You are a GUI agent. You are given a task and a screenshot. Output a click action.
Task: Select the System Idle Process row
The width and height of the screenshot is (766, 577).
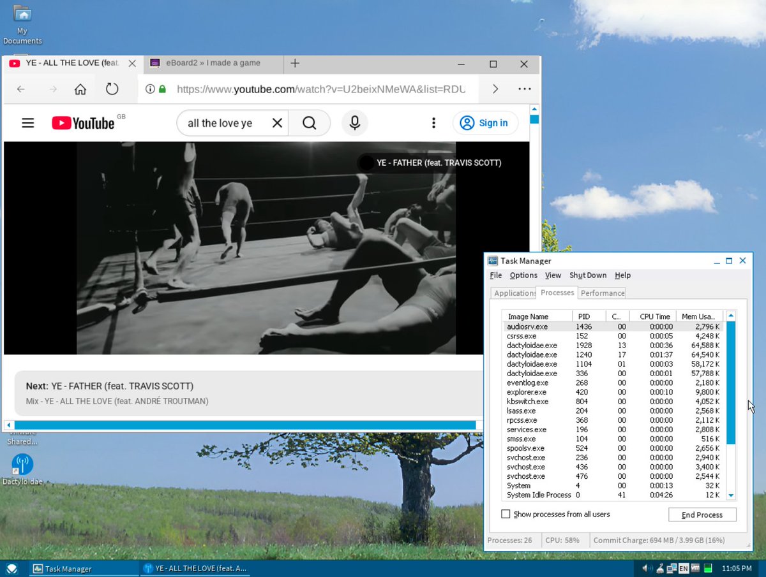(x=613, y=495)
